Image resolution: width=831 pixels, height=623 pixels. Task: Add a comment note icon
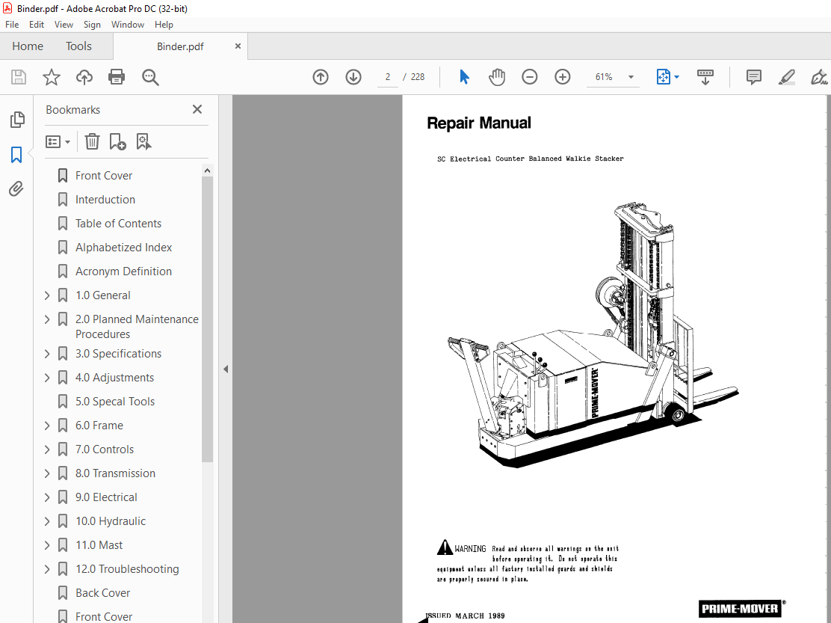point(753,77)
